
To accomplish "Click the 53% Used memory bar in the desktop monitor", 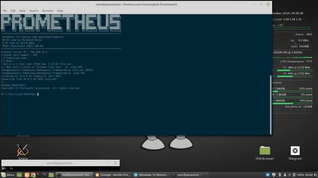I will click(x=292, y=91).
